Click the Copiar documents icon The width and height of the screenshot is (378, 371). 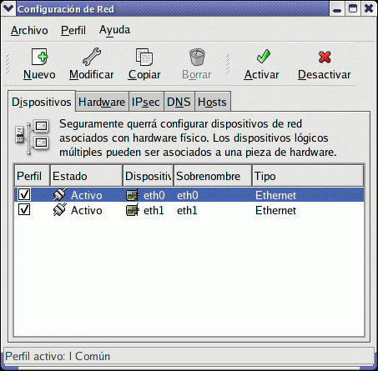pyautogui.click(x=144, y=57)
